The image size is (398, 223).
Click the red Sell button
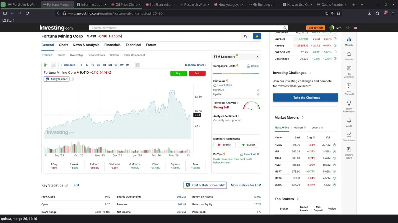tap(197, 73)
